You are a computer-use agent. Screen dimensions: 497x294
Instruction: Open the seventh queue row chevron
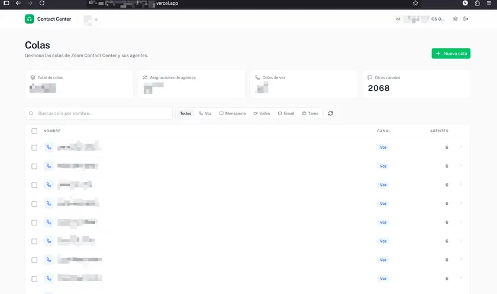click(x=461, y=259)
